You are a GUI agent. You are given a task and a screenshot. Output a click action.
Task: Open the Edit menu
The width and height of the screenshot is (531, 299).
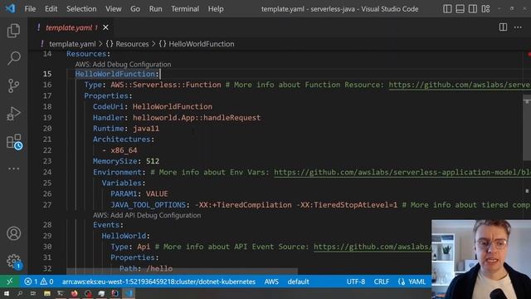[x=51, y=9]
